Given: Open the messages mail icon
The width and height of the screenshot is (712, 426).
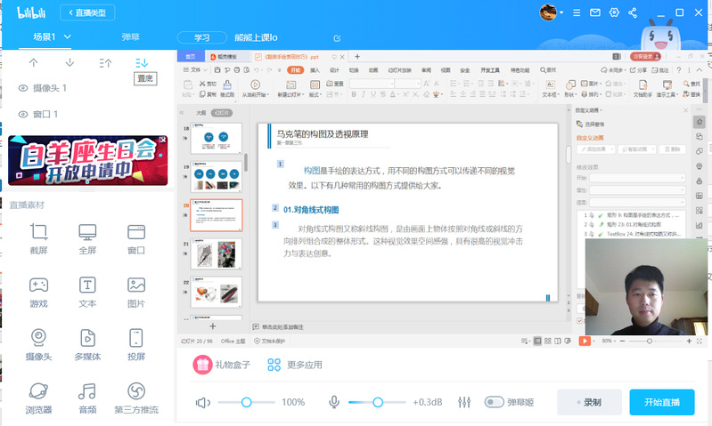Looking at the screenshot, I should tap(593, 12).
